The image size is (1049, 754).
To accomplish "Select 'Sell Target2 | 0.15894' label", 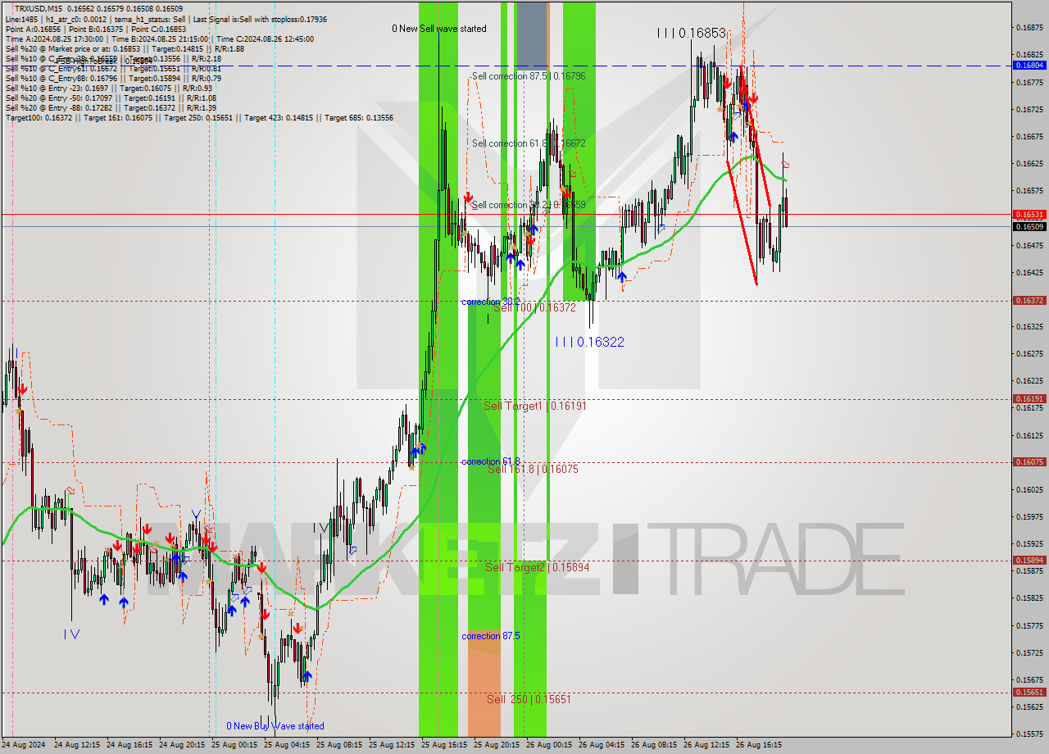I will [537, 567].
